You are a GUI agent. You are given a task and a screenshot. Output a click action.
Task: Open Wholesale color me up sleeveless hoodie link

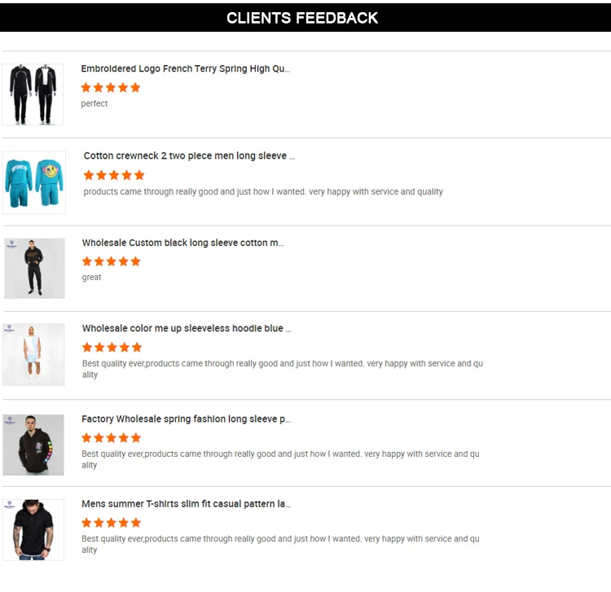(x=187, y=328)
